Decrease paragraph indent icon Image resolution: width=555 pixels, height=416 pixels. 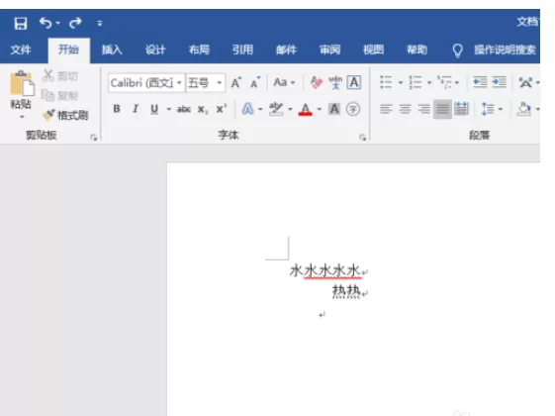pos(480,82)
